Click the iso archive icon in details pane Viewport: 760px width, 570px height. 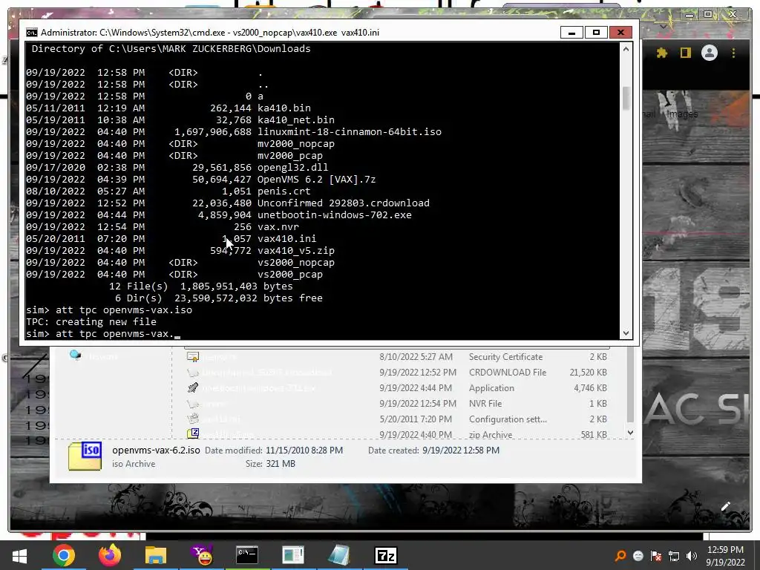[85, 456]
